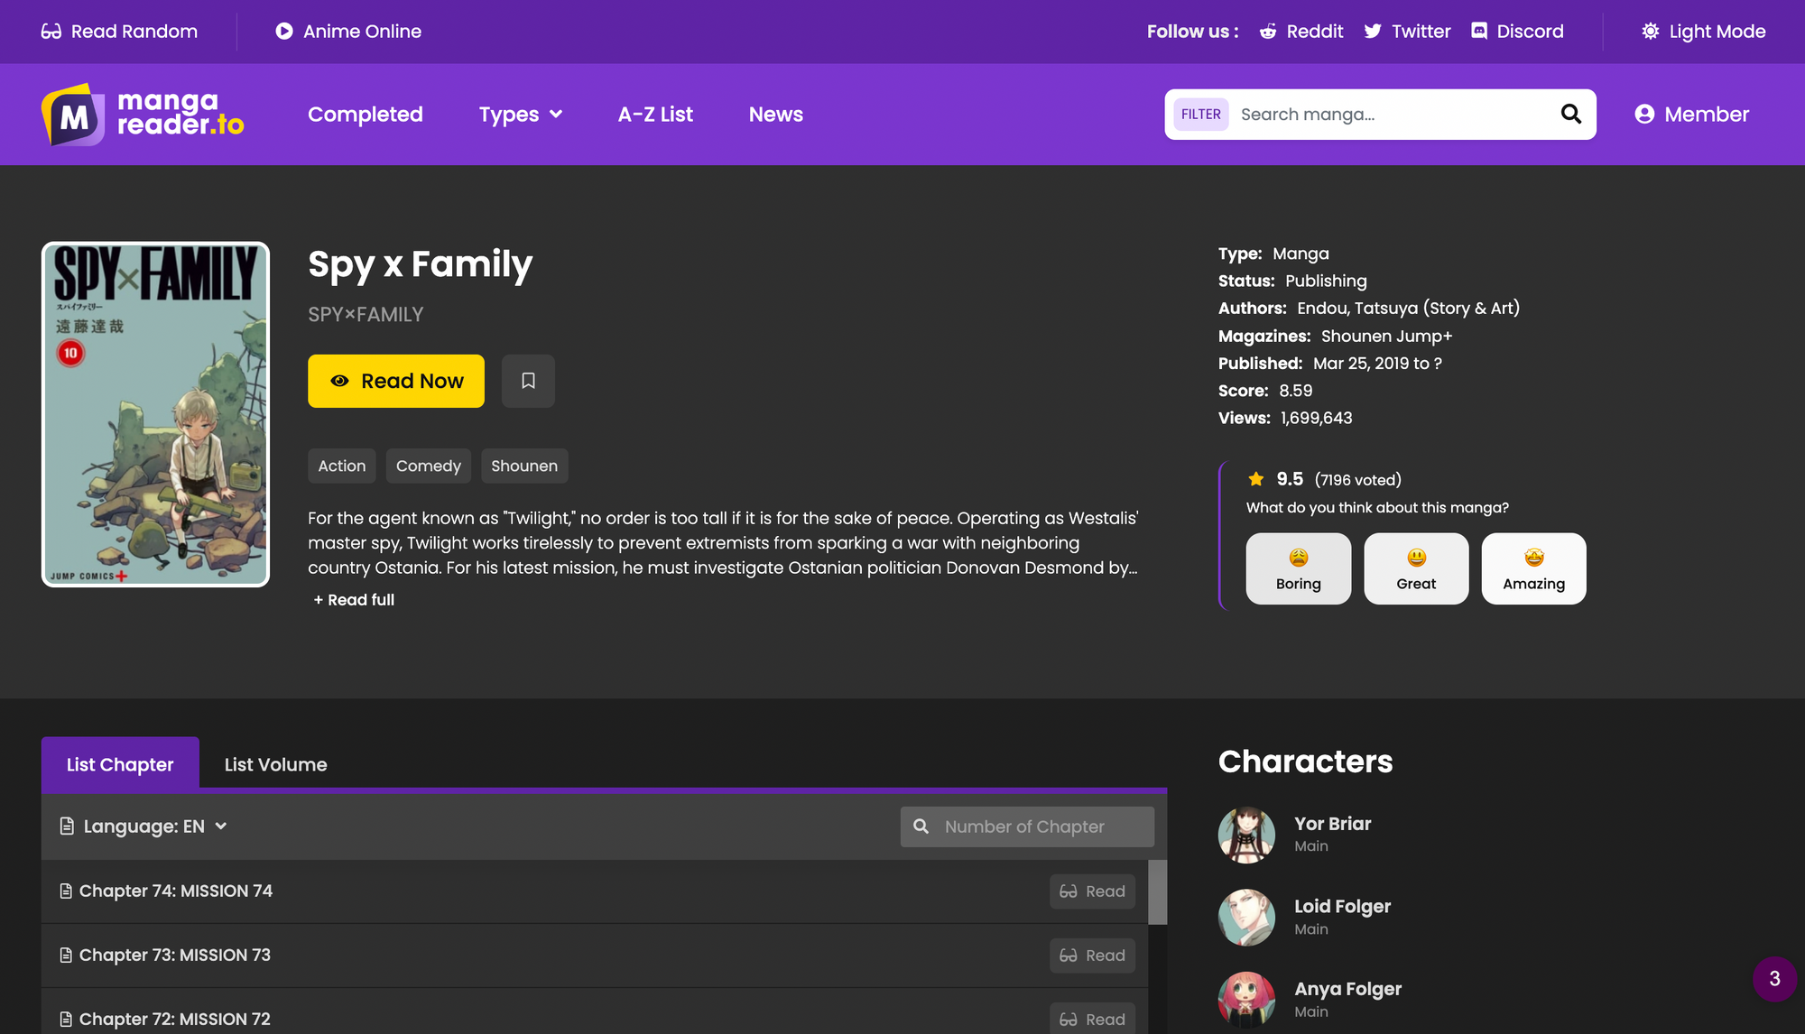Open Loid Forger character avatar
The width and height of the screenshot is (1805, 1034).
1247,918
